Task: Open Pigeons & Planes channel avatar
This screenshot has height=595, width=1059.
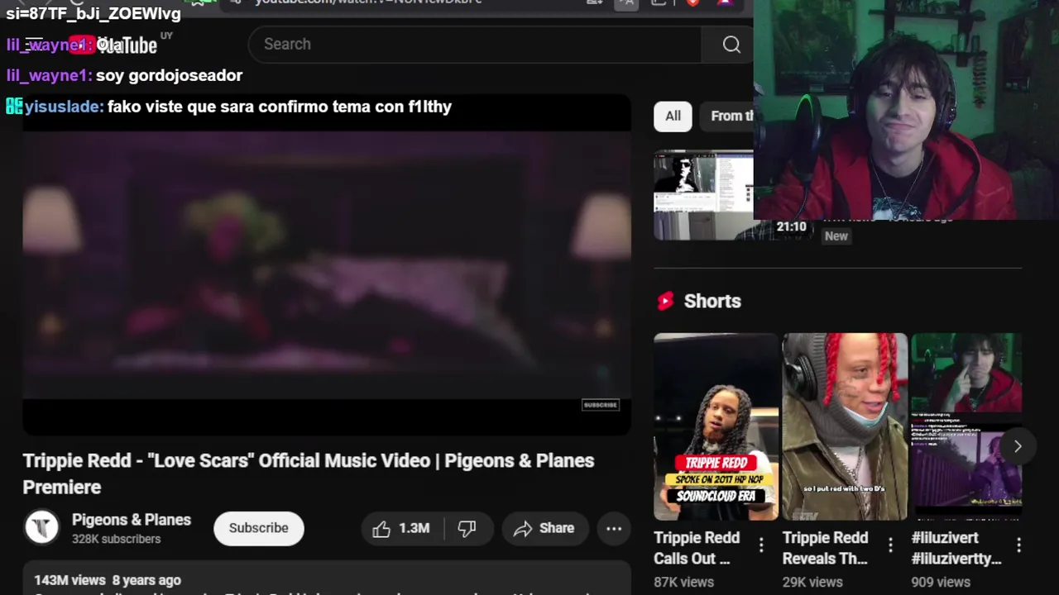Action: pos(41,528)
